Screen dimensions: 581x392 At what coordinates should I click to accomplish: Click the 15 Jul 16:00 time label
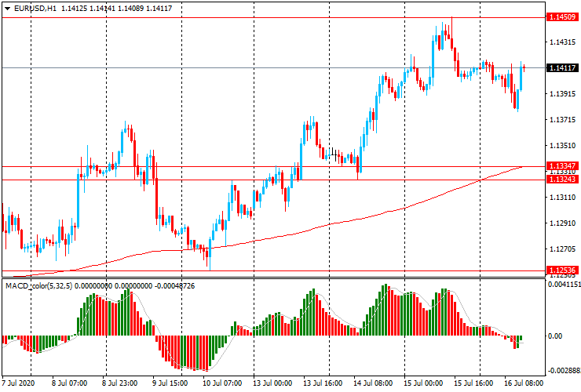473,383
